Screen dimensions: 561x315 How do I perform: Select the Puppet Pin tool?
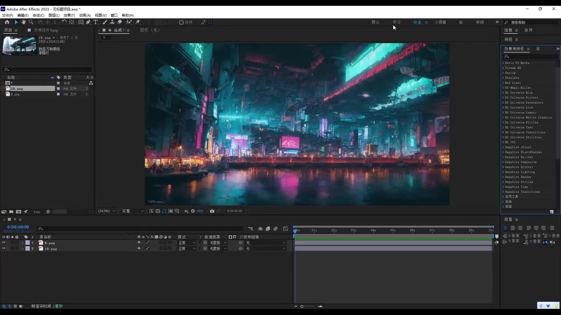pos(138,22)
